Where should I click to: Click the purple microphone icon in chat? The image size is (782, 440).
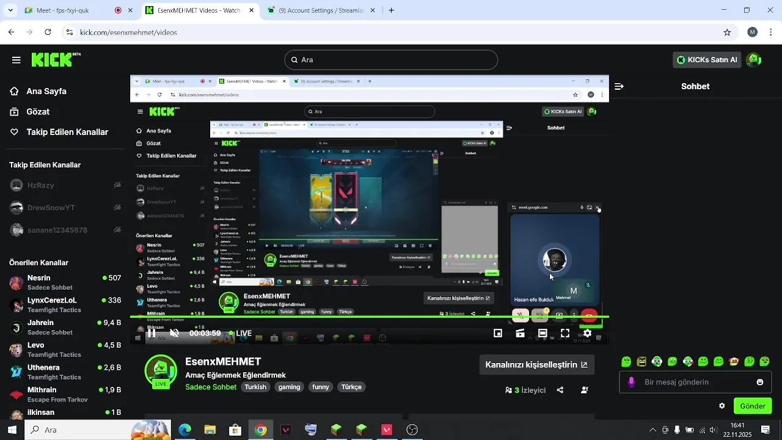pos(632,382)
